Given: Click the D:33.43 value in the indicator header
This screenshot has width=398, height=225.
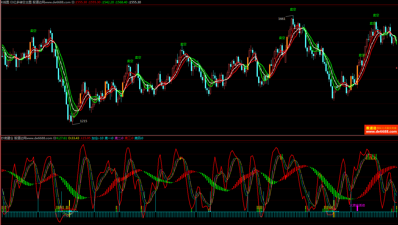Looking at the screenshot, I should click(x=74, y=138).
